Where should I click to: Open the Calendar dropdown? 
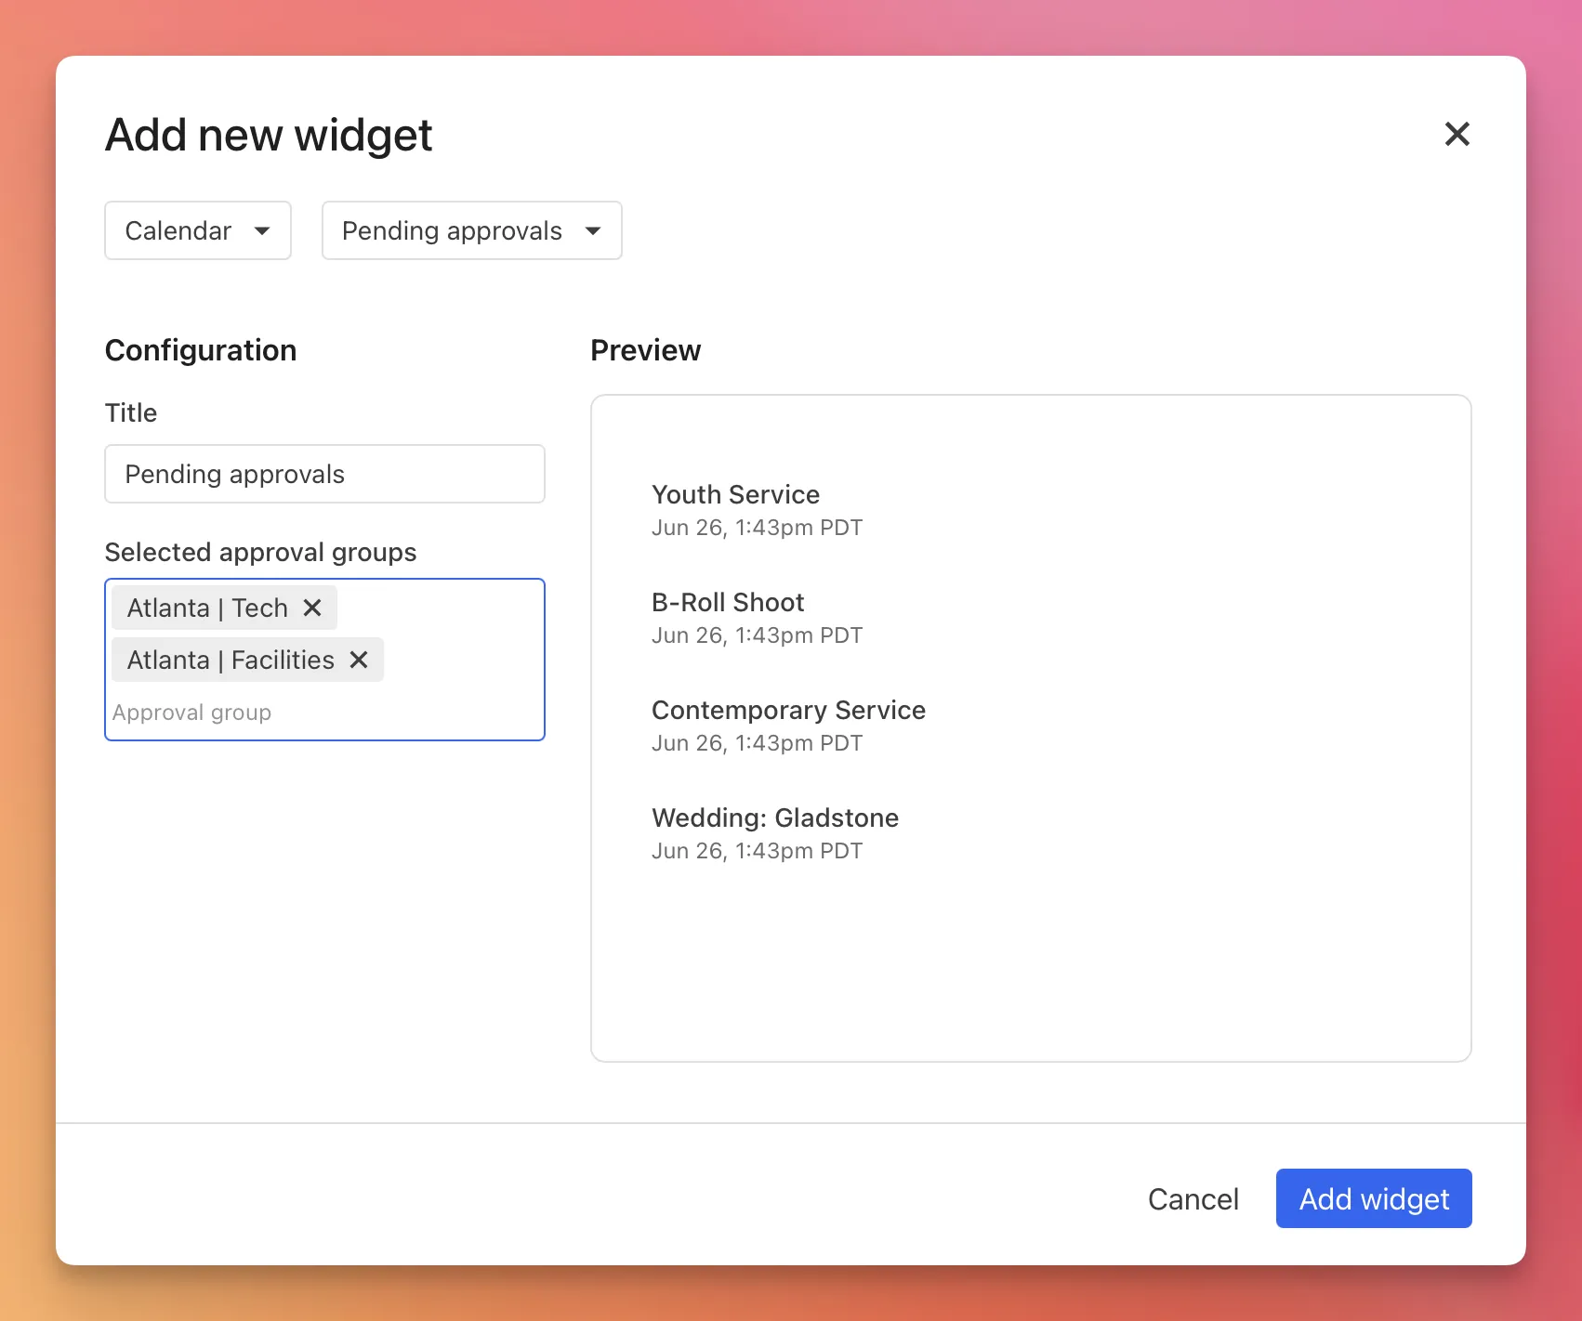198,230
